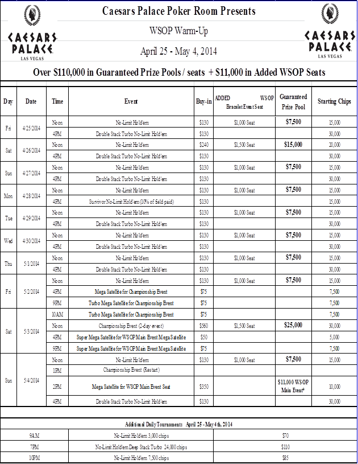This screenshot has height=464, width=358.
Task: Click the 10AM time cell
Action: pyautogui.click(x=57, y=315)
